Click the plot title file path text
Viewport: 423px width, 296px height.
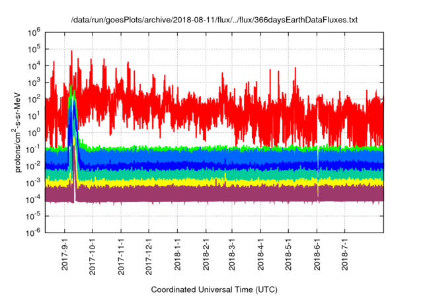214,20
